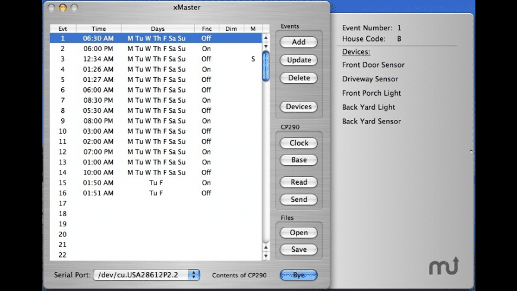Quit with the Bye button
The width and height of the screenshot is (517, 291).
coord(299,275)
